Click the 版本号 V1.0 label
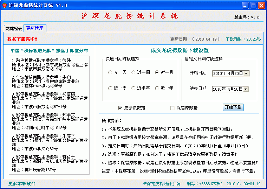This screenshot has width=267, height=189. click(x=247, y=17)
